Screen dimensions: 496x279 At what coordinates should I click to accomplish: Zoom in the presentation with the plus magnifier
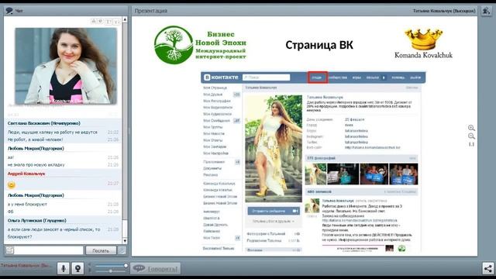pyautogui.click(x=471, y=128)
